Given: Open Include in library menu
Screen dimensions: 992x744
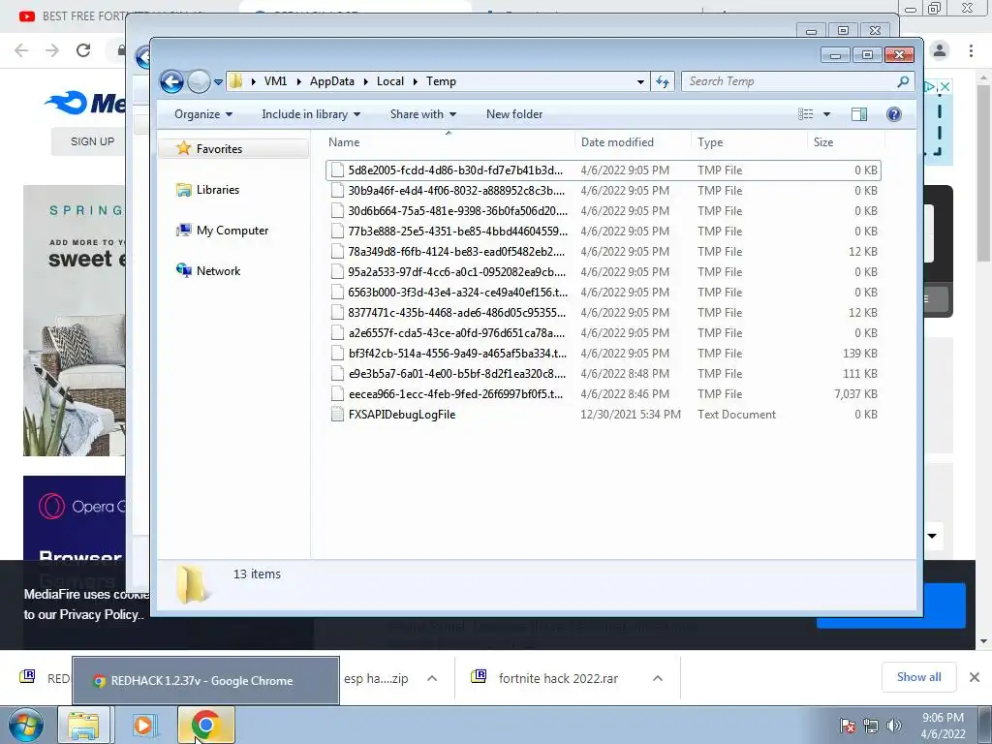Looking at the screenshot, I should [311, 114].
